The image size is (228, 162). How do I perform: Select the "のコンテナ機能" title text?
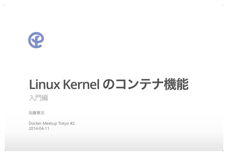[x=146, y=84]
